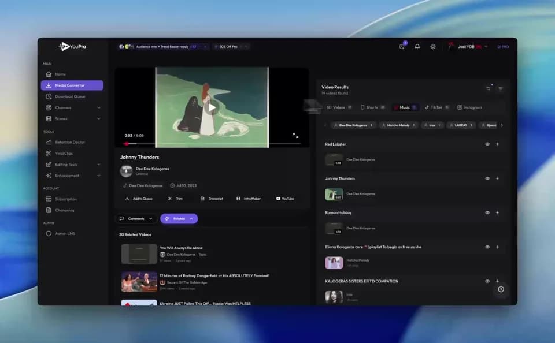Click the Dee Dee Kalogeras artist tag
The width and height of the screenshot is (555, 343).
click(x=143, y=185)
